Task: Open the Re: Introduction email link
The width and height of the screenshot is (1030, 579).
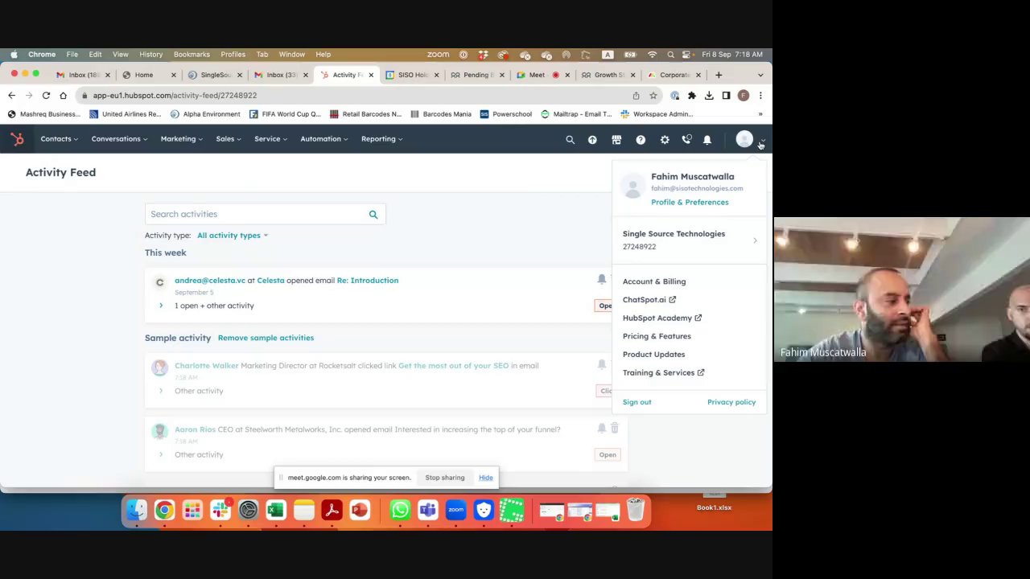Action: click(x=368, y=280)
